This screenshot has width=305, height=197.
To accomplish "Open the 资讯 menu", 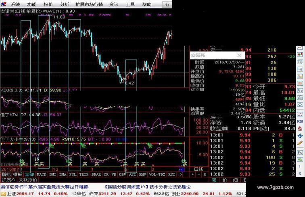I will pos(114,4).
